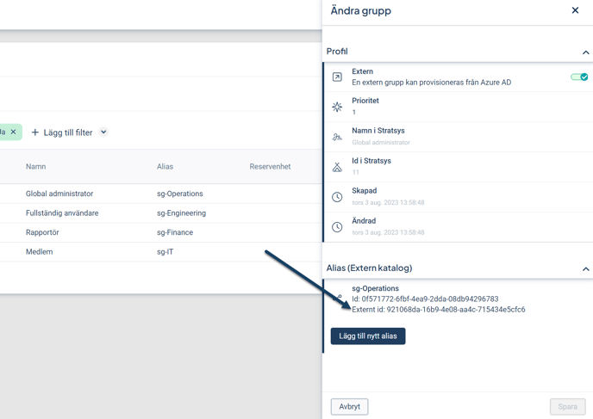Collapse the Alias (Extern katalog) section

point(585,269)
